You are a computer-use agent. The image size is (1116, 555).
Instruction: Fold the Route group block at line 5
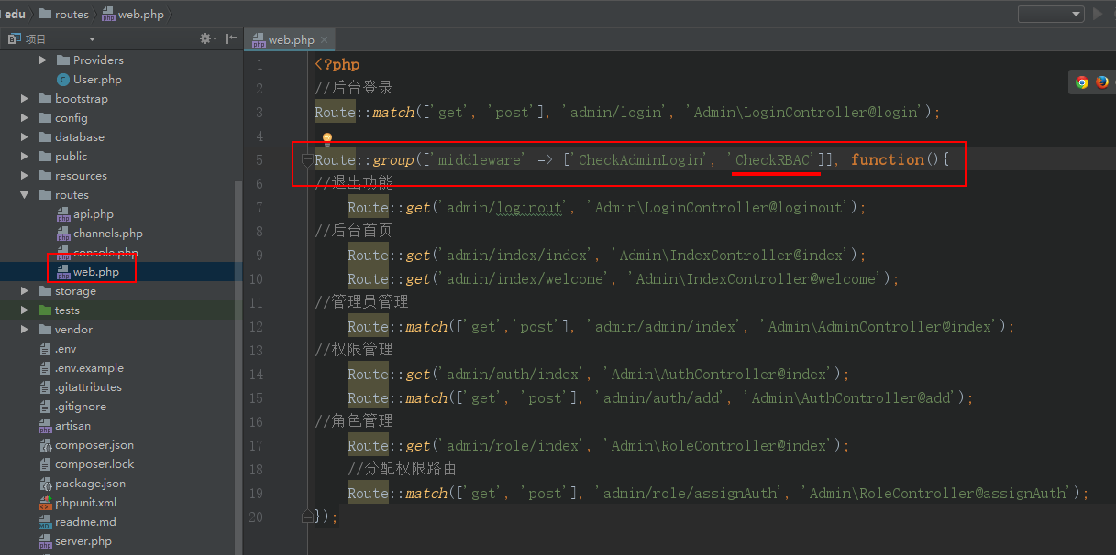pos(307,160)
